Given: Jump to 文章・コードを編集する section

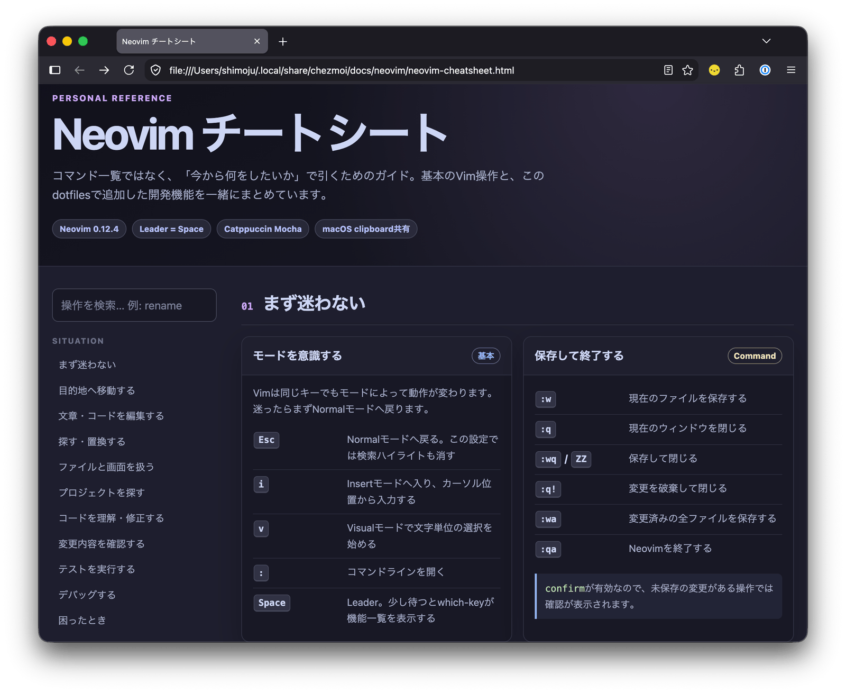Looking at the screenshot, I should 111,416.
